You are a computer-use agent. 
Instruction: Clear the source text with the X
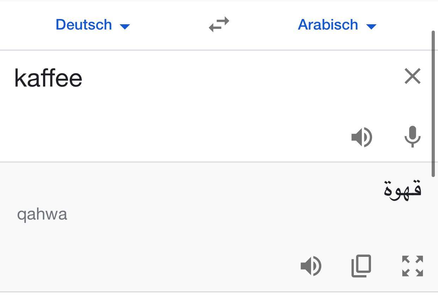point(412,76)
